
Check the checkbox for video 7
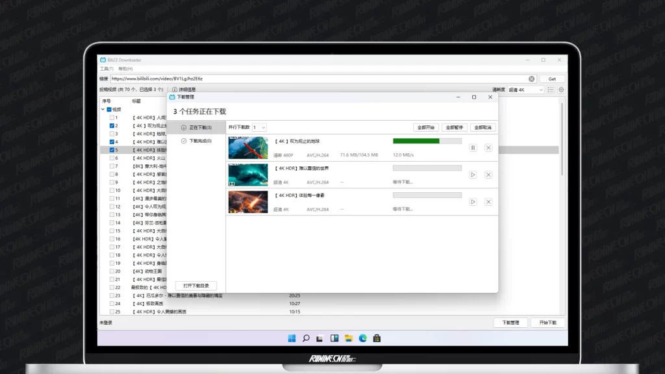112,166
